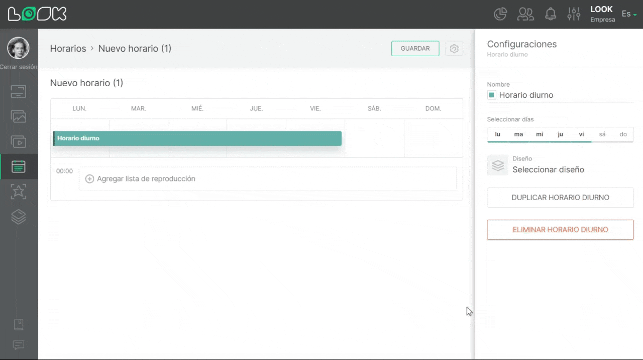
Task: Click the SÁB. column header
Action: click(374, 108)
